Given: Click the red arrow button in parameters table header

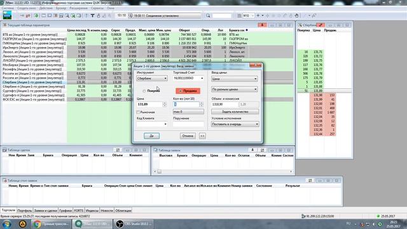Looking at the screenshot, I should click(263, 25).
